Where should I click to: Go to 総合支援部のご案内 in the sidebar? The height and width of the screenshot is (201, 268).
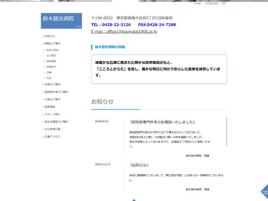[56, 121]
